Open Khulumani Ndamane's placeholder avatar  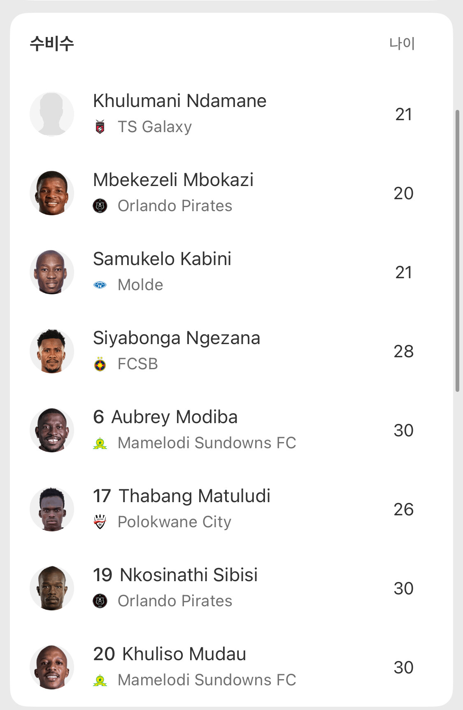tap(52, 114)
